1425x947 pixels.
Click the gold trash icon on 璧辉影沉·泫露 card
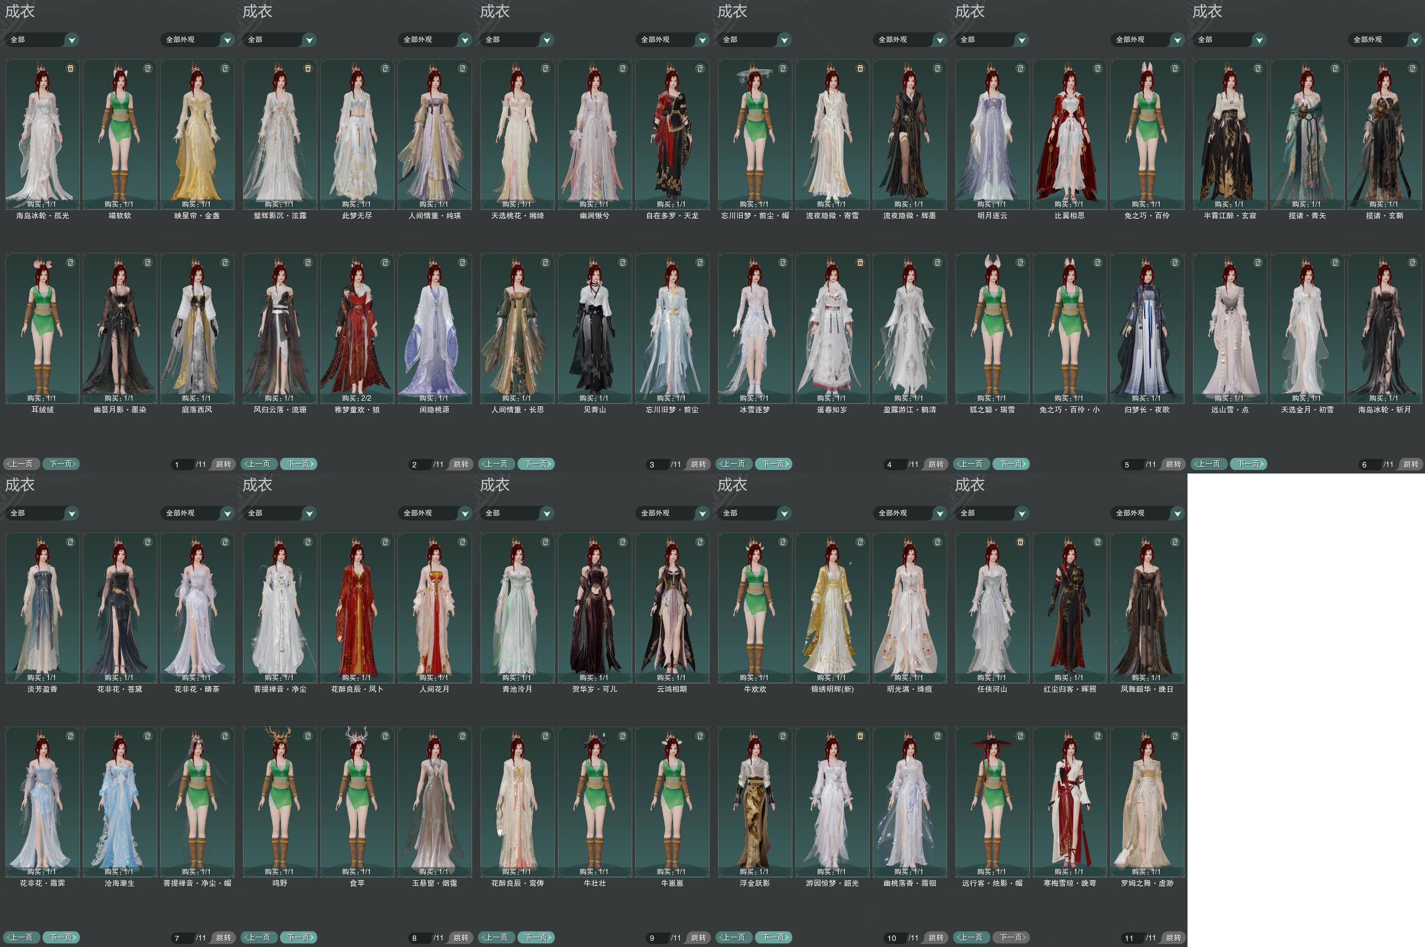pyautogui.click(x=308, y=68)
